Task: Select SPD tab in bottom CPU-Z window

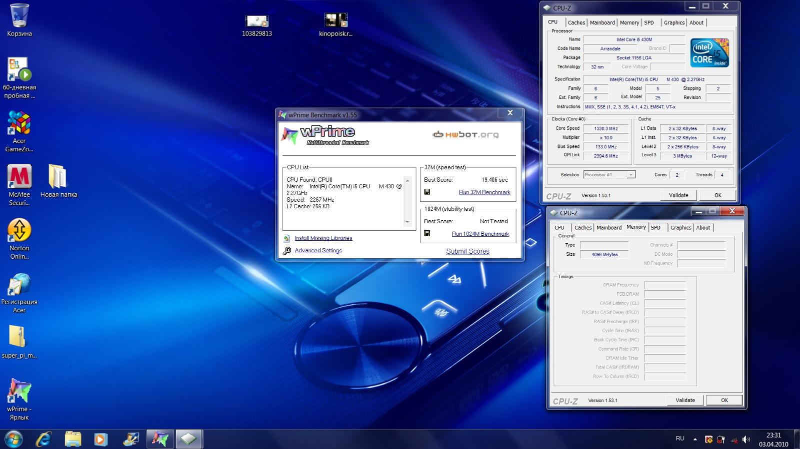Action: coord(655,227)
